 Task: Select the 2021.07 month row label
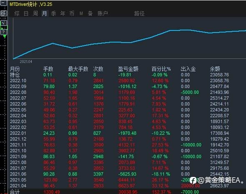(x=18, y=168)
